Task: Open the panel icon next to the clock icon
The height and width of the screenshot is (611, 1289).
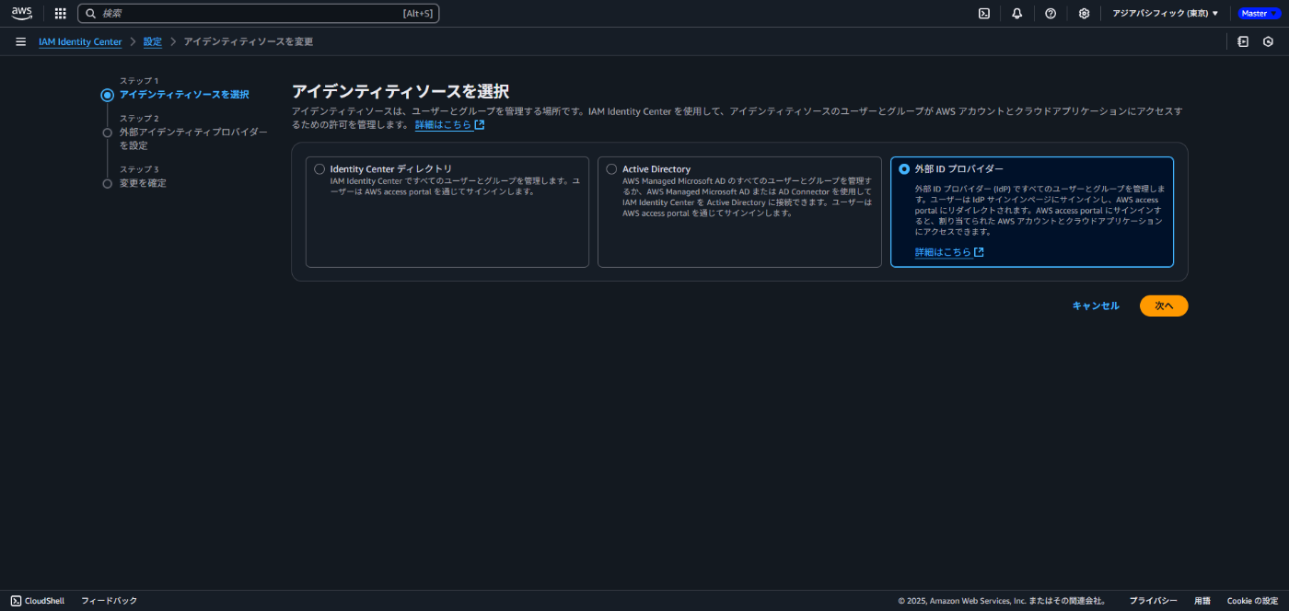Action: (x=1243, y=41)
